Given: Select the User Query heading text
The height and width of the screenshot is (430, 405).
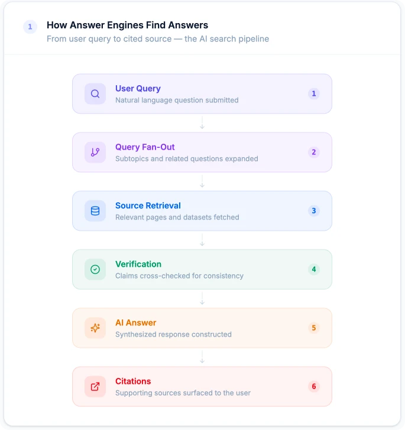Looking at the screenshot, I should [138, 89].
